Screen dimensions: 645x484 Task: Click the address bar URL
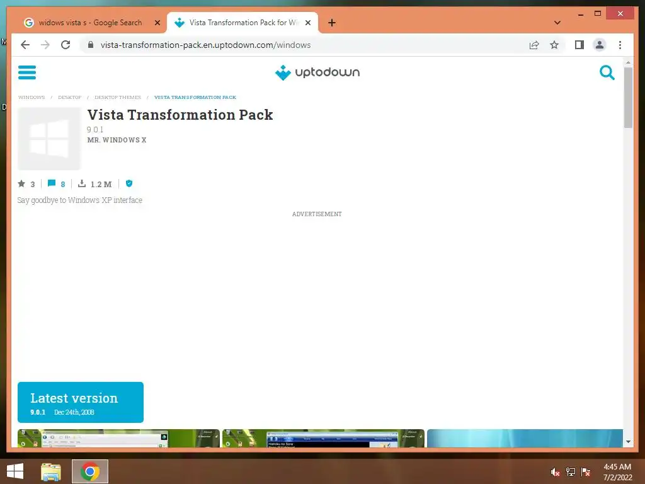pyautogui.click(x=205, y=45)
